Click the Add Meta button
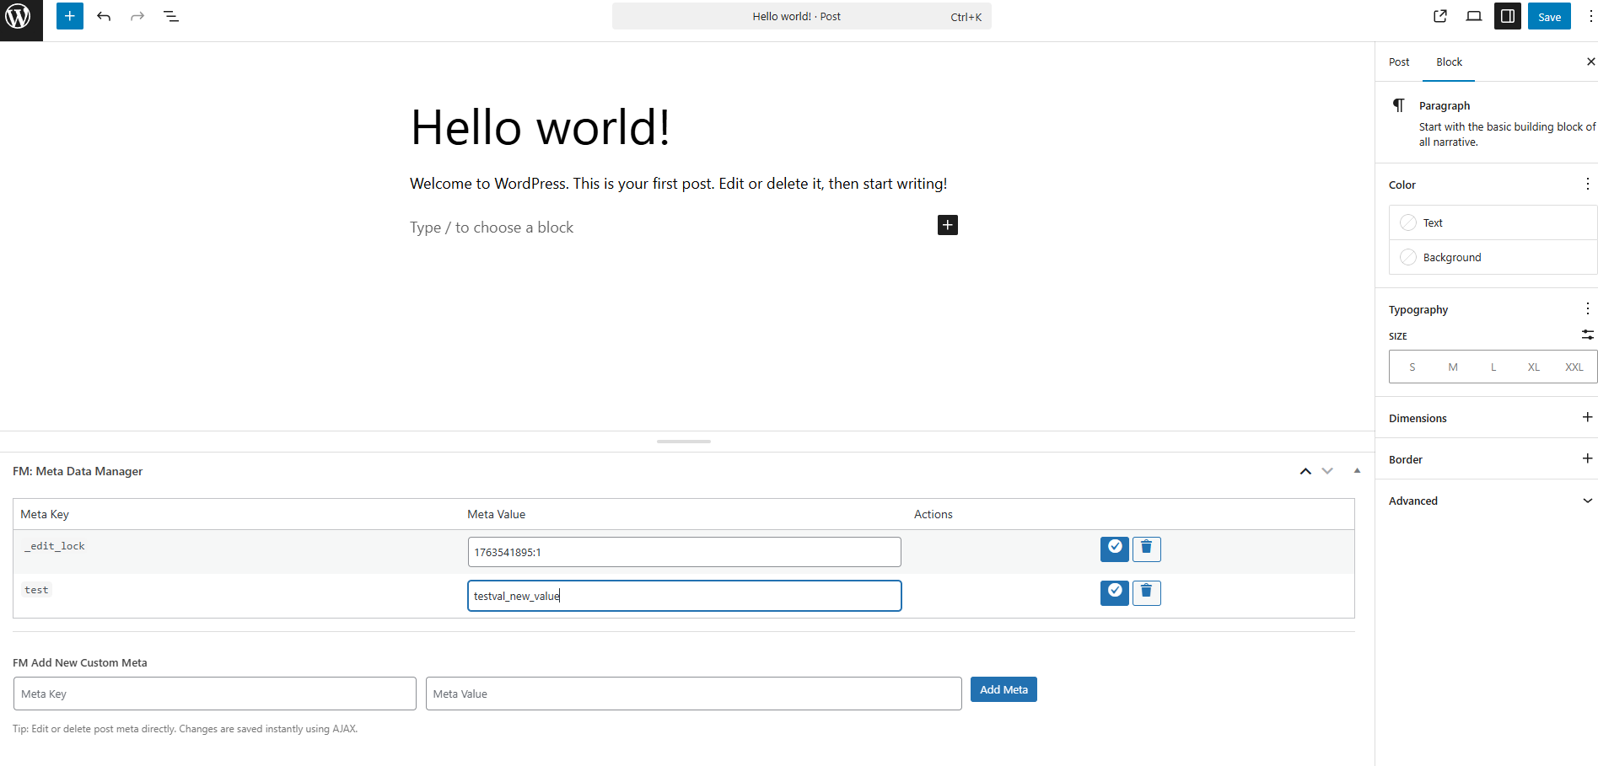This screenshot has height=766, width=1598. pyautogui.click(x=1003, y=689)
